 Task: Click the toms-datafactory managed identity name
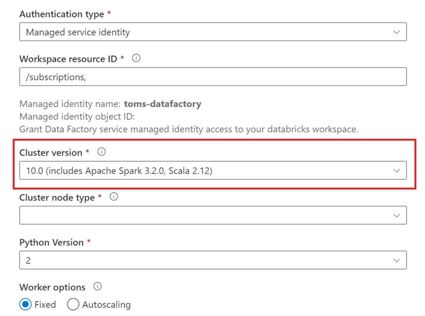[162, 104]
